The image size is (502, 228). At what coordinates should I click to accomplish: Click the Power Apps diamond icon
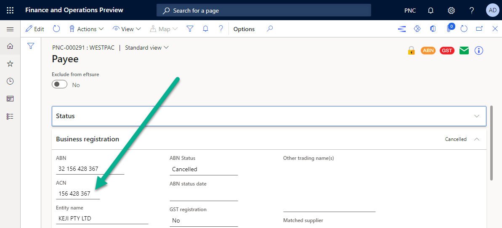click(x=417, y=29)
